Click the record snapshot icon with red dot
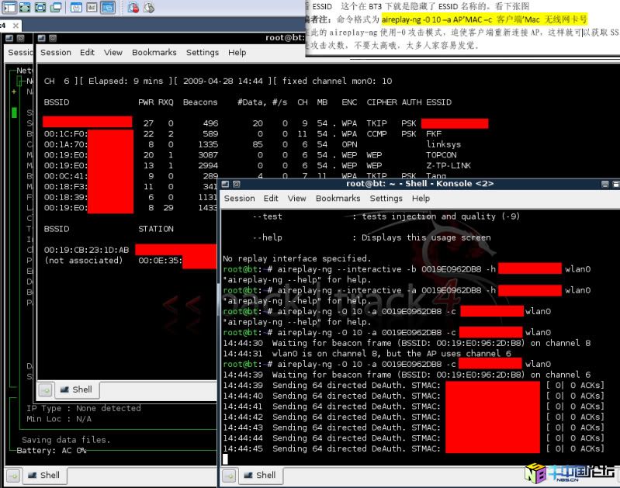Viewport: 620px width, 488px height. (133, 8)
